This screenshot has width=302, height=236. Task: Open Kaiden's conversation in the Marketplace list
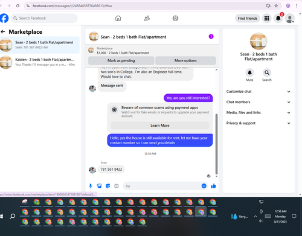pyautogui.click(x=40, y=62)
